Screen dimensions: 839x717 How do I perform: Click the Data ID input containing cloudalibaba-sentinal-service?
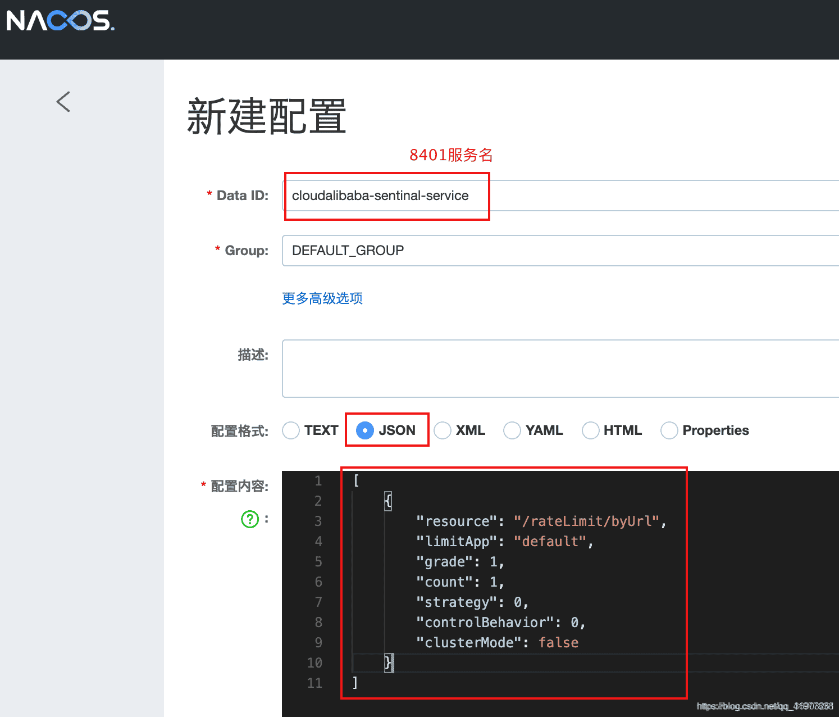386,196
